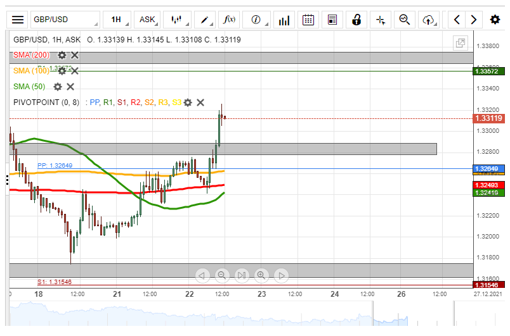
Task: Remove the PIVOTPOINT indicator
Action: click(x=200, y=103)
